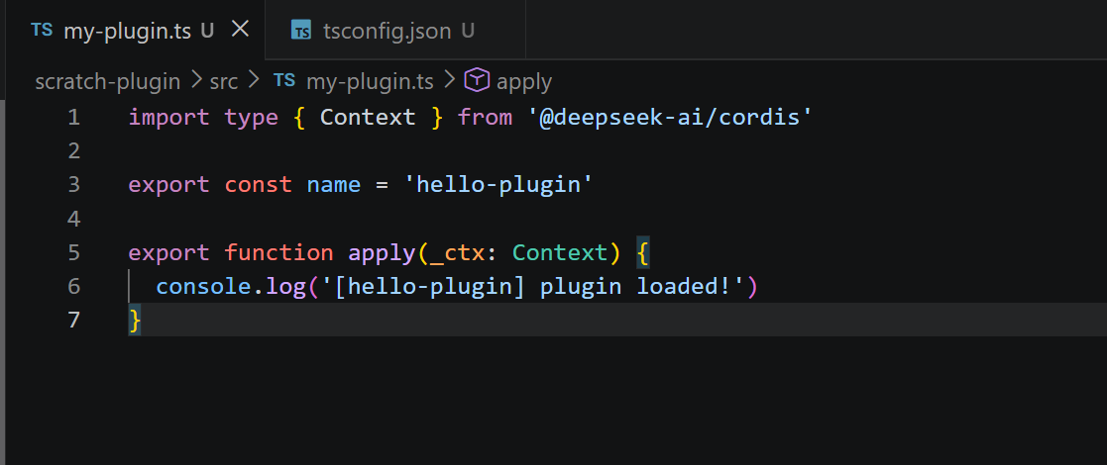Click the 'export' keyword on line 3
The width and height of the screenshot is (1107, 465).
tap(168, 185)
